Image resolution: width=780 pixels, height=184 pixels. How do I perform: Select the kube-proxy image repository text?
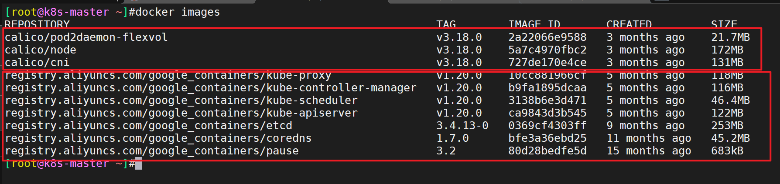[168, 75]
